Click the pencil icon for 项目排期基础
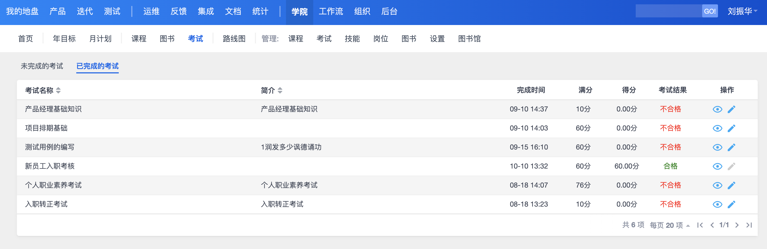The height and width of the screenshot is (249, 767). point(731,128)
